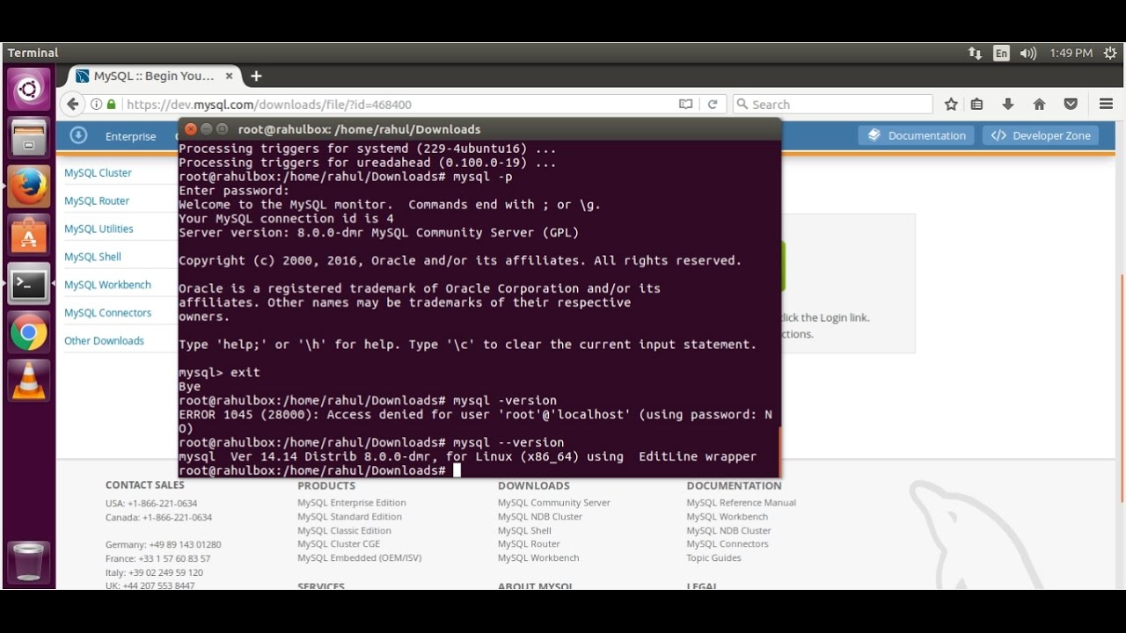
Task: Open MySQL Embedded (OEM/ISV) footer link
Action: [359, 558]
